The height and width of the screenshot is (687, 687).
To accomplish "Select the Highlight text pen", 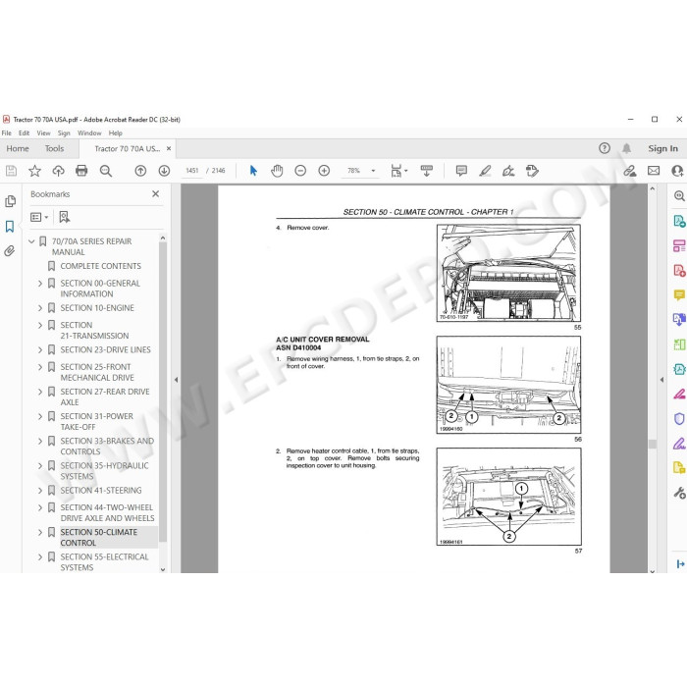I will [485, 171].
